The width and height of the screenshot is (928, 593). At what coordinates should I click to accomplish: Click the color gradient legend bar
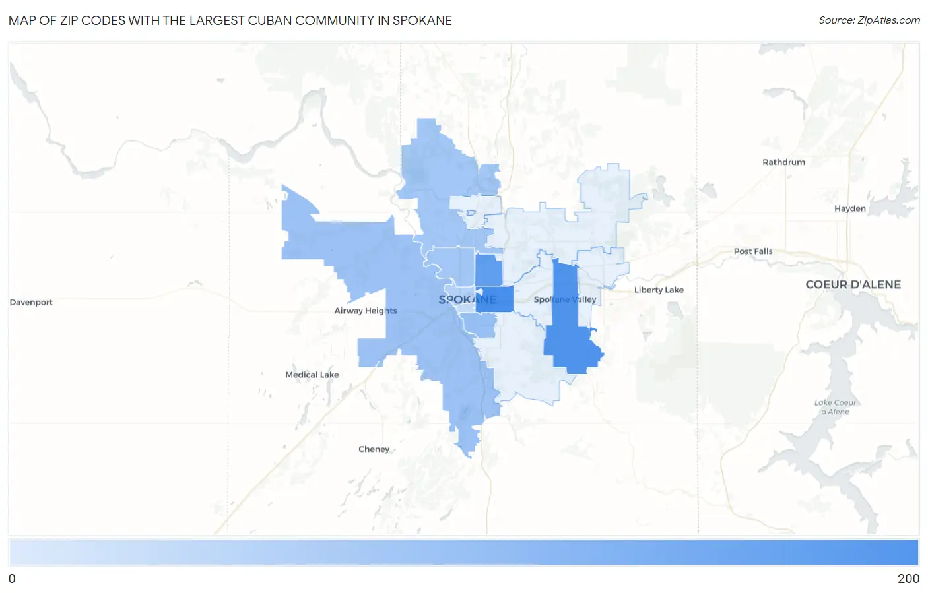click(463, 553)
